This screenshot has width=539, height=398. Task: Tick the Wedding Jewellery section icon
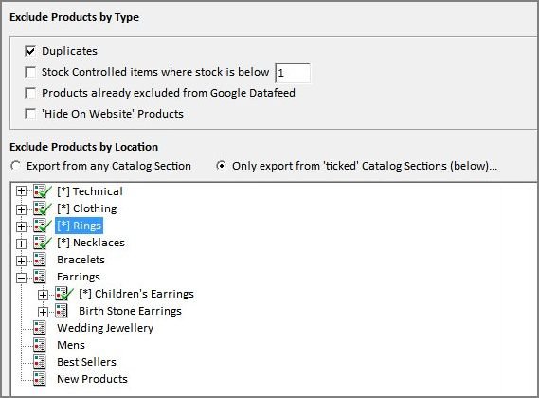[x=39, y=328]
